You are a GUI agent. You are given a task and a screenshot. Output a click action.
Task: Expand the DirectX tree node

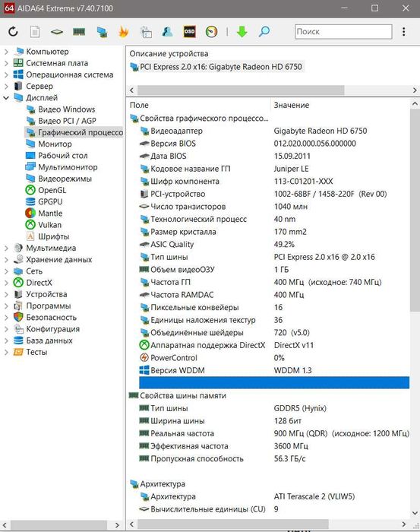6,283
